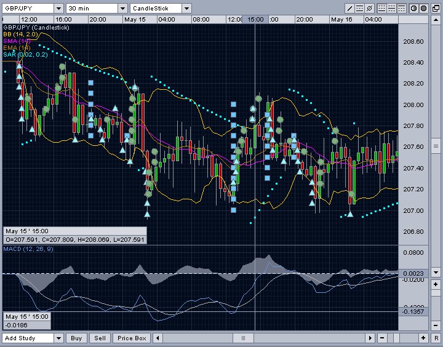Toggle the first grid line style button
Image resolution: width=443 pixels, height=347 pixels.
[381, 9]
